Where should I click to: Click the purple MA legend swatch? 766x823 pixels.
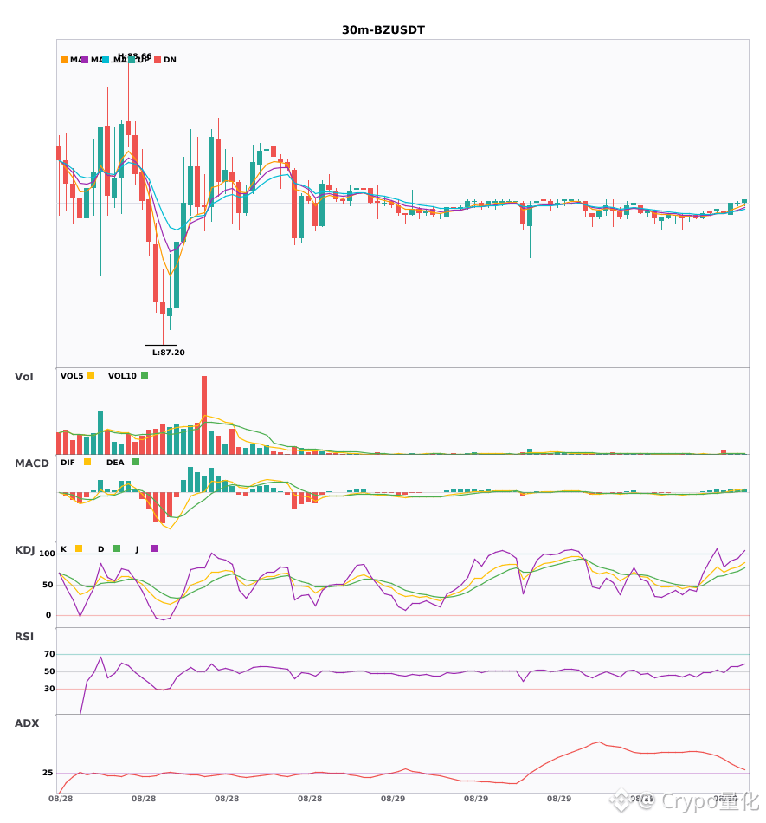[85, 60]
